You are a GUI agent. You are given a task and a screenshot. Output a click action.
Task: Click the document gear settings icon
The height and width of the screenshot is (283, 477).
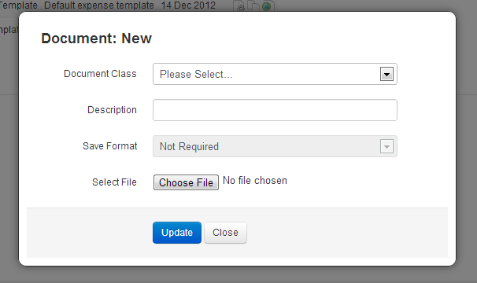[240, 6]
